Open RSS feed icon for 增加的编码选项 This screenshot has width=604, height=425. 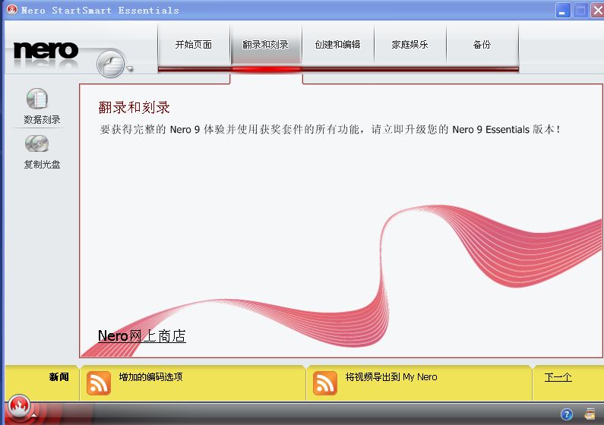point(99,383)
